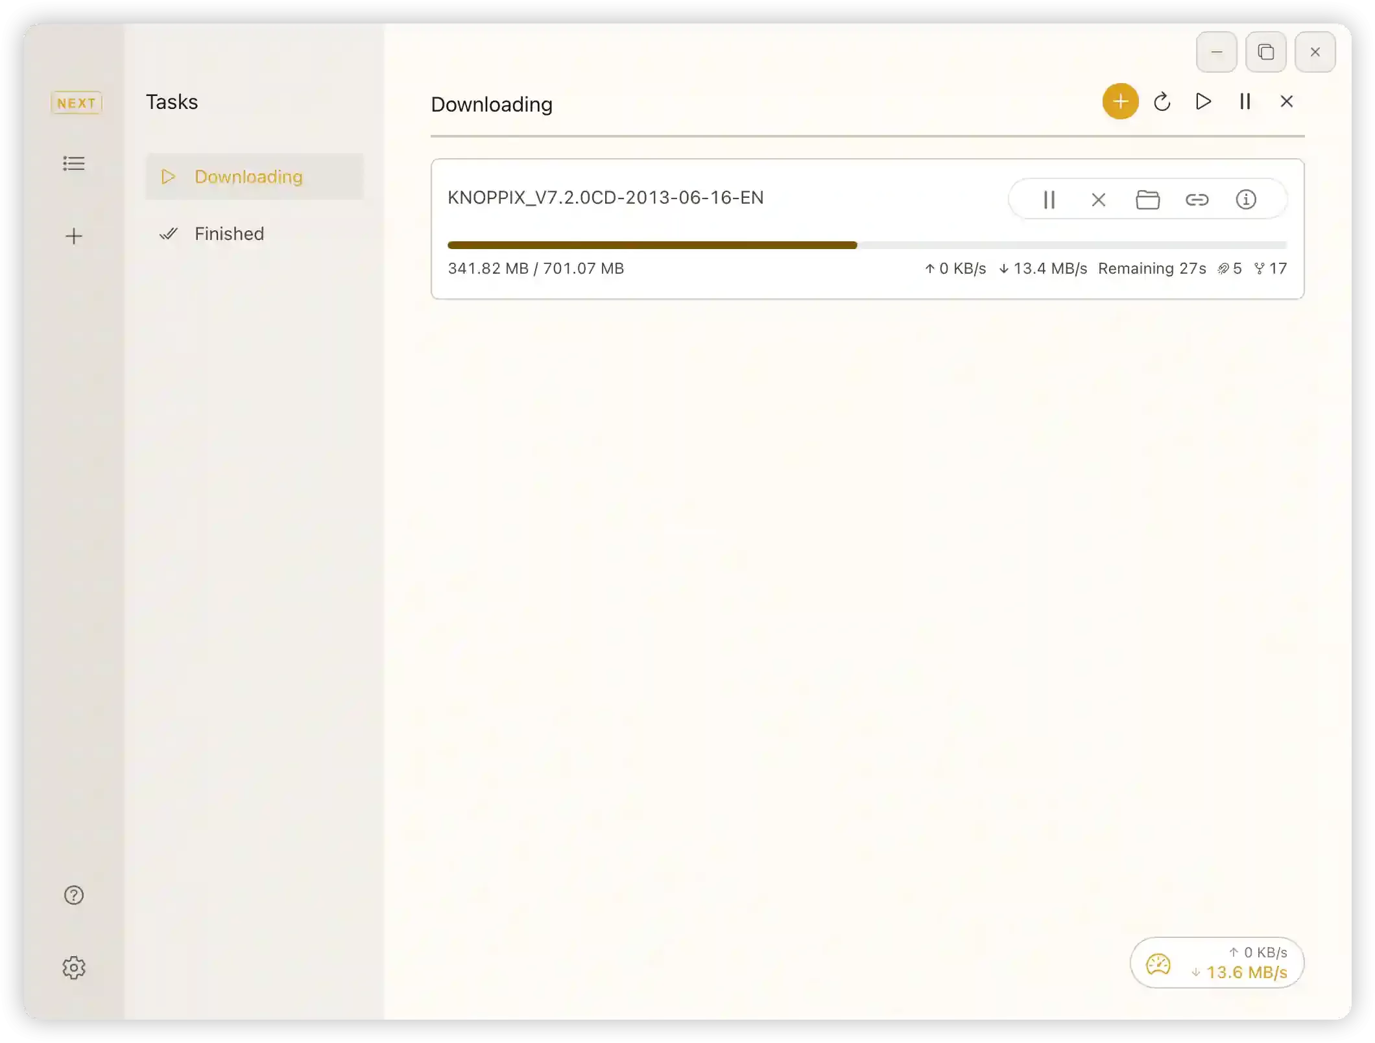Click the sidebar plus add icon
This screenshot has height=1043, width=1375.
pos(74,236)
